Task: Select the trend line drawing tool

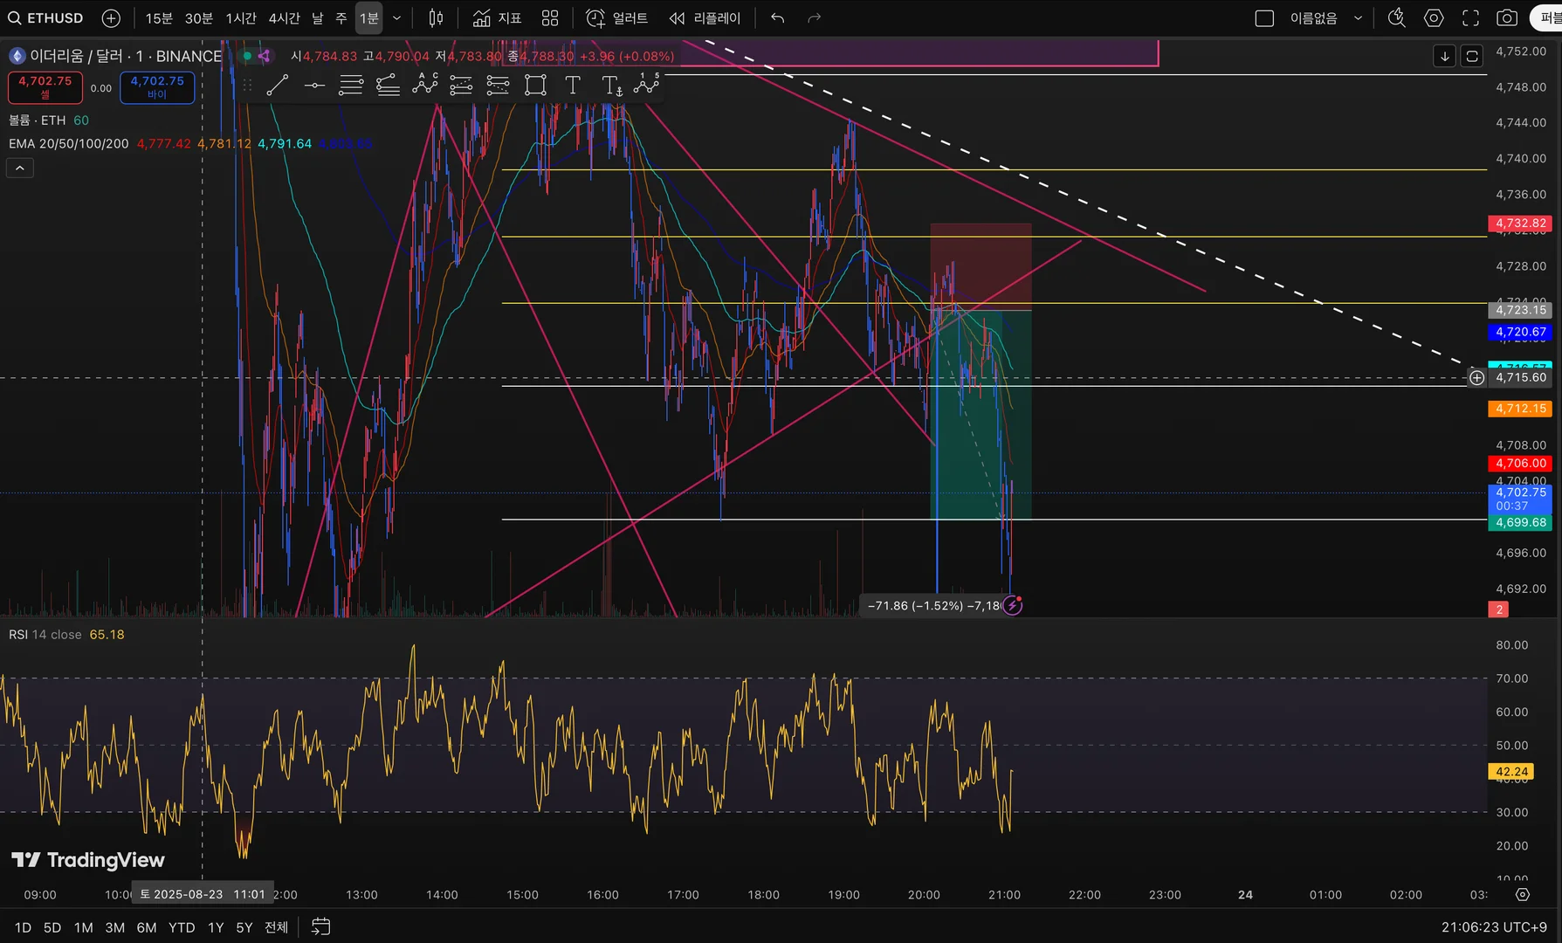Action: pos(278,86)
